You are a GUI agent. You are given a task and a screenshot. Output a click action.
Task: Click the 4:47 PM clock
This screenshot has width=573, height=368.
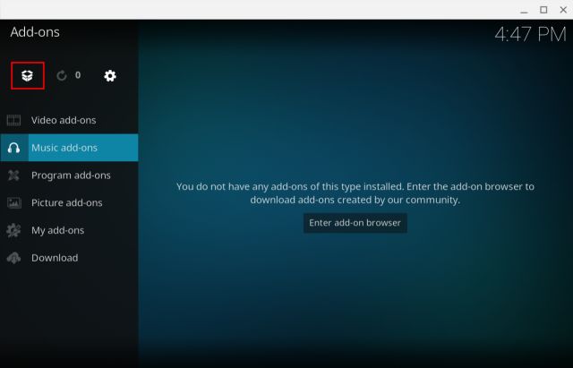(530, 35)
